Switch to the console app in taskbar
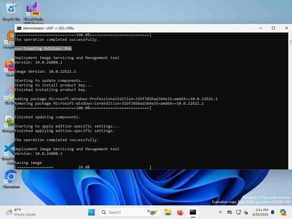This screenshot has height=219, width=292. click(x=193, y=212)
